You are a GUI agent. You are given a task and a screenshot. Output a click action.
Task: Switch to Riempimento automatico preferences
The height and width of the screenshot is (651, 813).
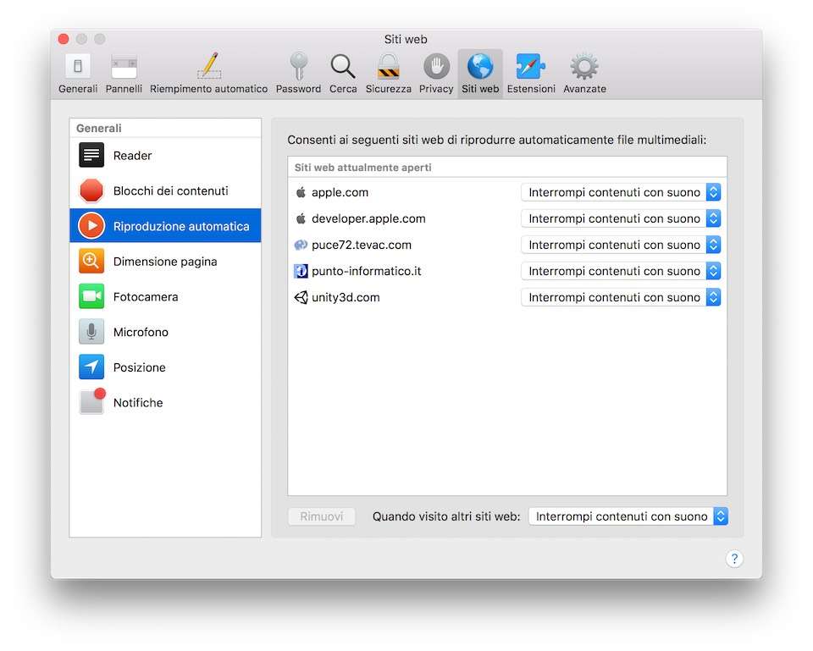click(x=208, y=73)
